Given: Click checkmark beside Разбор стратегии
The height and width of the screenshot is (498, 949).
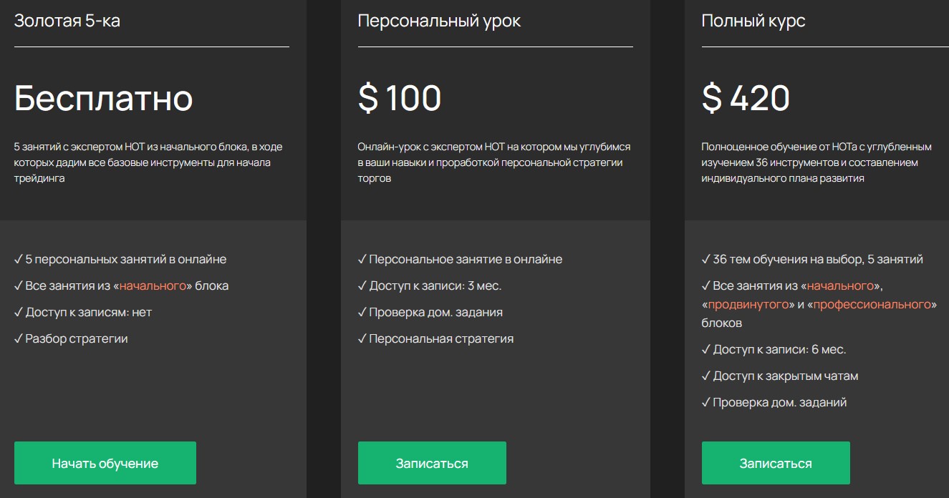Looking at the screenshot, I should pyautogui.click(x=19, y=338).
